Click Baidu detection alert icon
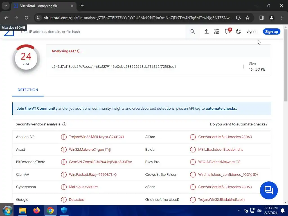The image size is (288, 216). [193, 150]
